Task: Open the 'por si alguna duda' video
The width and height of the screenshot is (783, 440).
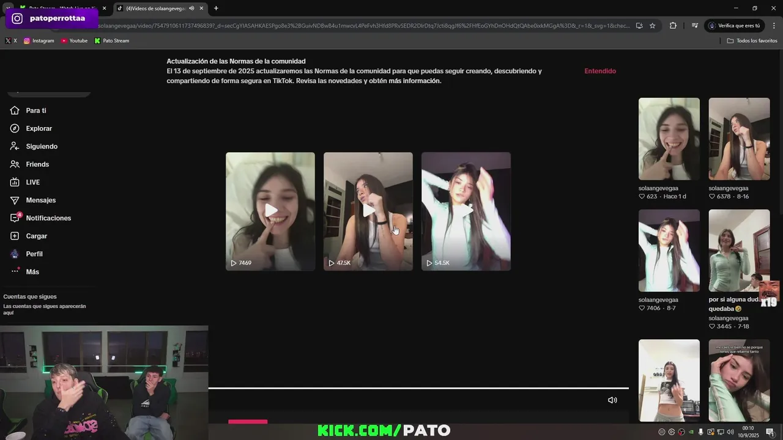Action: [740, 251]
